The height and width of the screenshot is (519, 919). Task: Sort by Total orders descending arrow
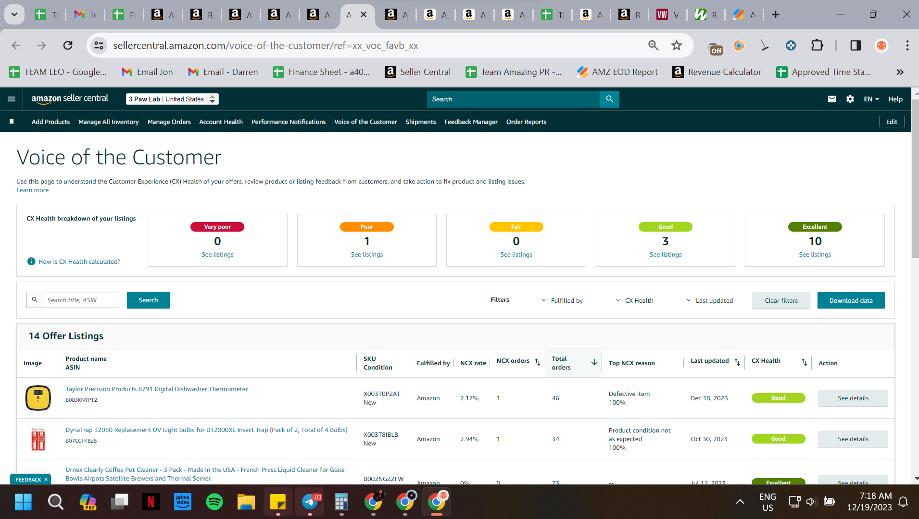coord(594,362)
